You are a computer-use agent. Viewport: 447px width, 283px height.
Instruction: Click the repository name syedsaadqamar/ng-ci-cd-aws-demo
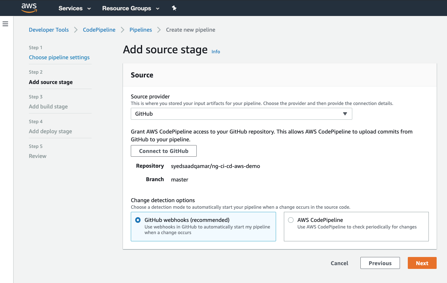[215, 166]
